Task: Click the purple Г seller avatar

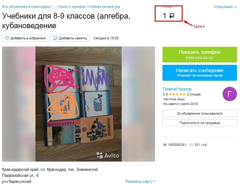Action: click(229, 94)
